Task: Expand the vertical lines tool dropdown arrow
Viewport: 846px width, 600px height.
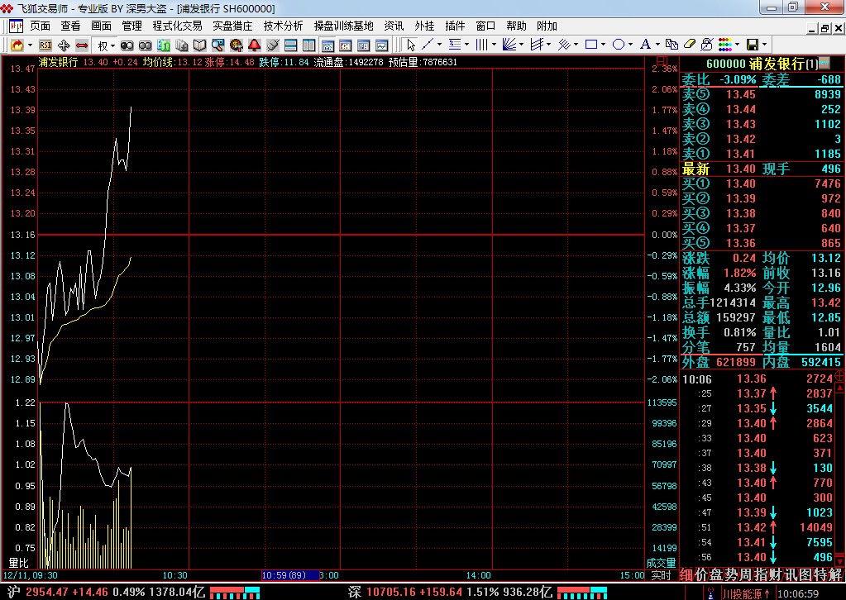Action: coord(494,44)
